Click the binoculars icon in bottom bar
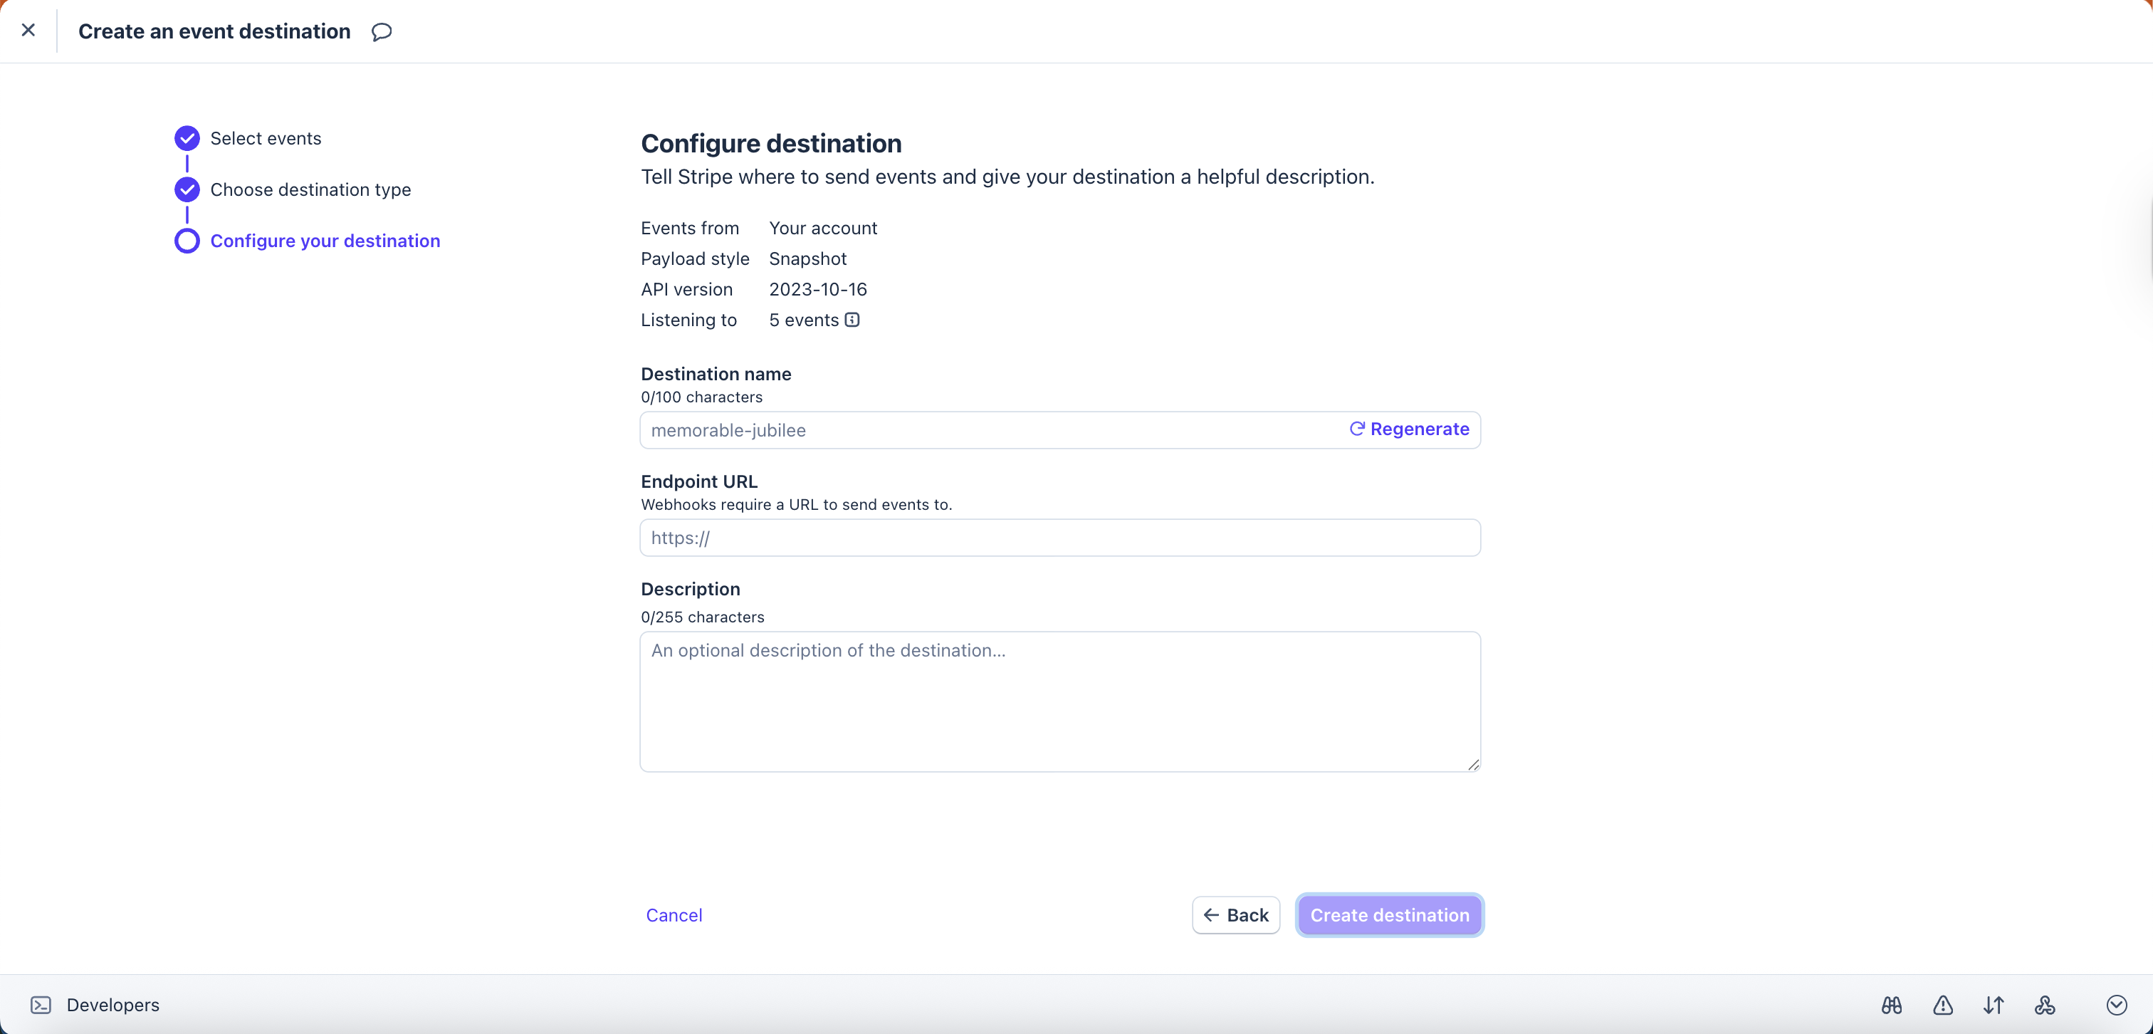Image resolution: width=2153 pixels, height=1034 pixels. pos(1892,1005)
